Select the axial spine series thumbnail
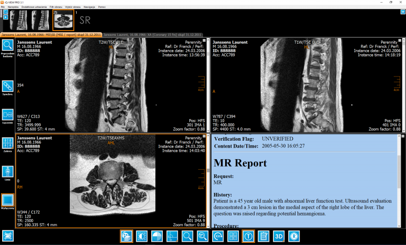 pos(63,20)
